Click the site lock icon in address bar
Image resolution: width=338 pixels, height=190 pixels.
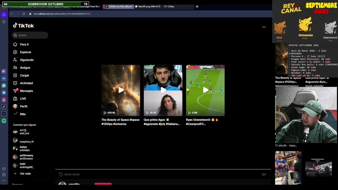pos(30,14)
